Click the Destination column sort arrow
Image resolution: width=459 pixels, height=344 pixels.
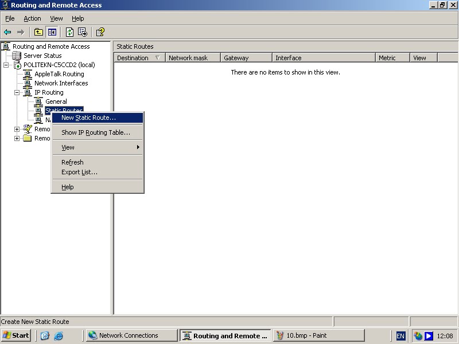pyautogui.click(x=157, y=58)
